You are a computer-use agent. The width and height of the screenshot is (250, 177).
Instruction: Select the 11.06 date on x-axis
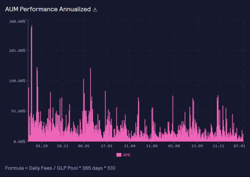[152, 146]
